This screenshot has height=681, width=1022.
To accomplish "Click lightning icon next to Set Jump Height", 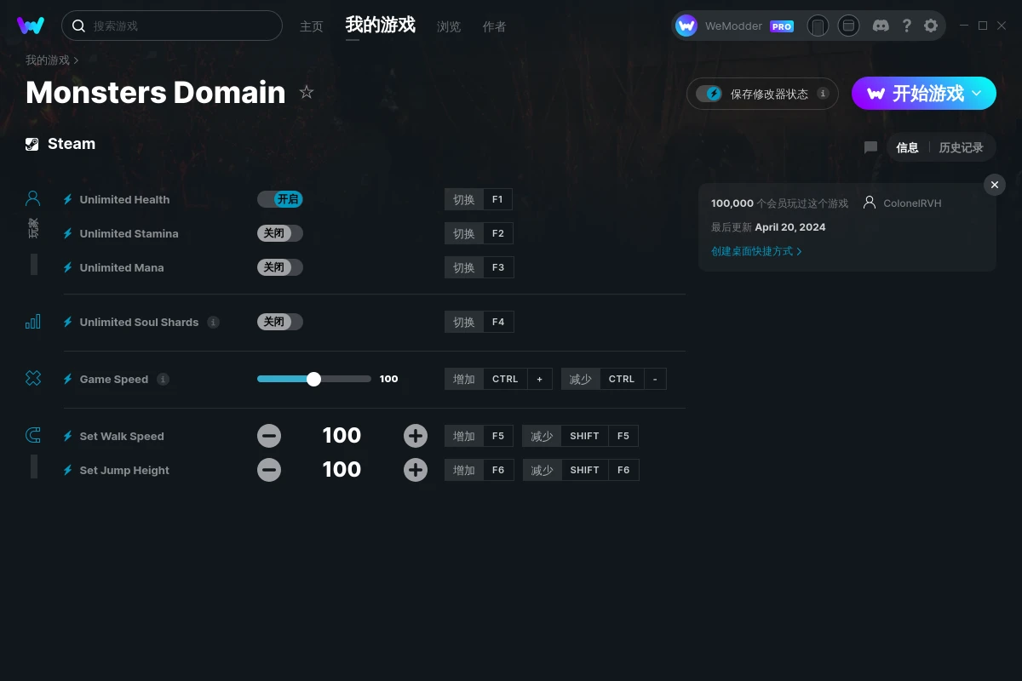I will (67, 470).
